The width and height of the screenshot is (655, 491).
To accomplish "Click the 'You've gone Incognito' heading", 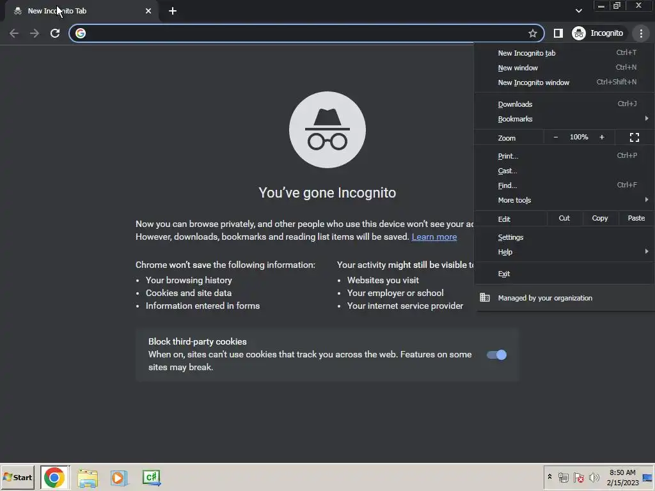I will coord(327,193).
